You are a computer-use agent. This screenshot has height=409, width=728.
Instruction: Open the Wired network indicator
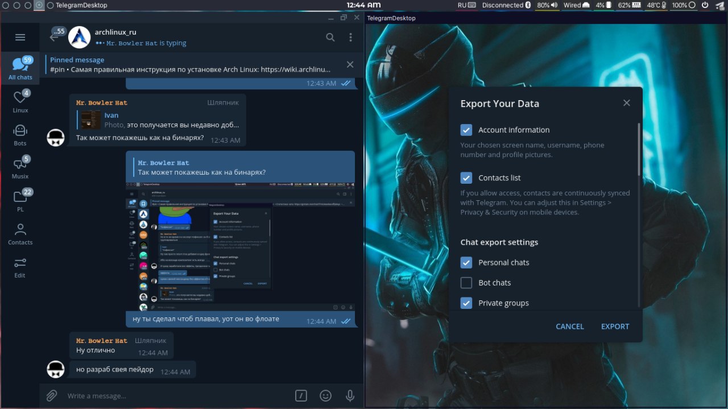(577, 5)
